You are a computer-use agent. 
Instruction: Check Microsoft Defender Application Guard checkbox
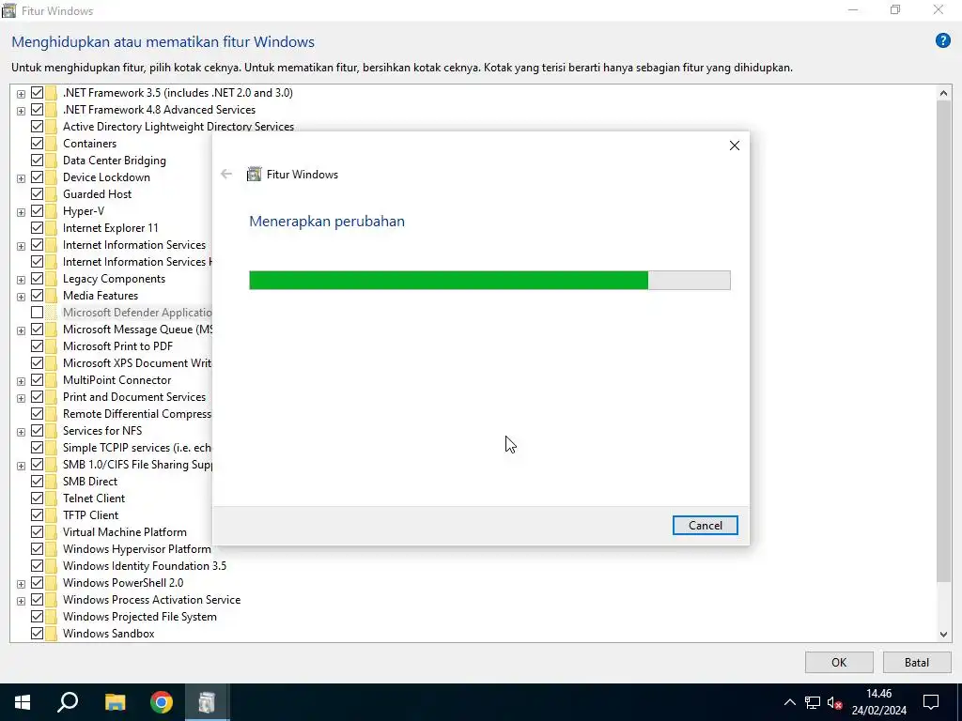point(37,313)
